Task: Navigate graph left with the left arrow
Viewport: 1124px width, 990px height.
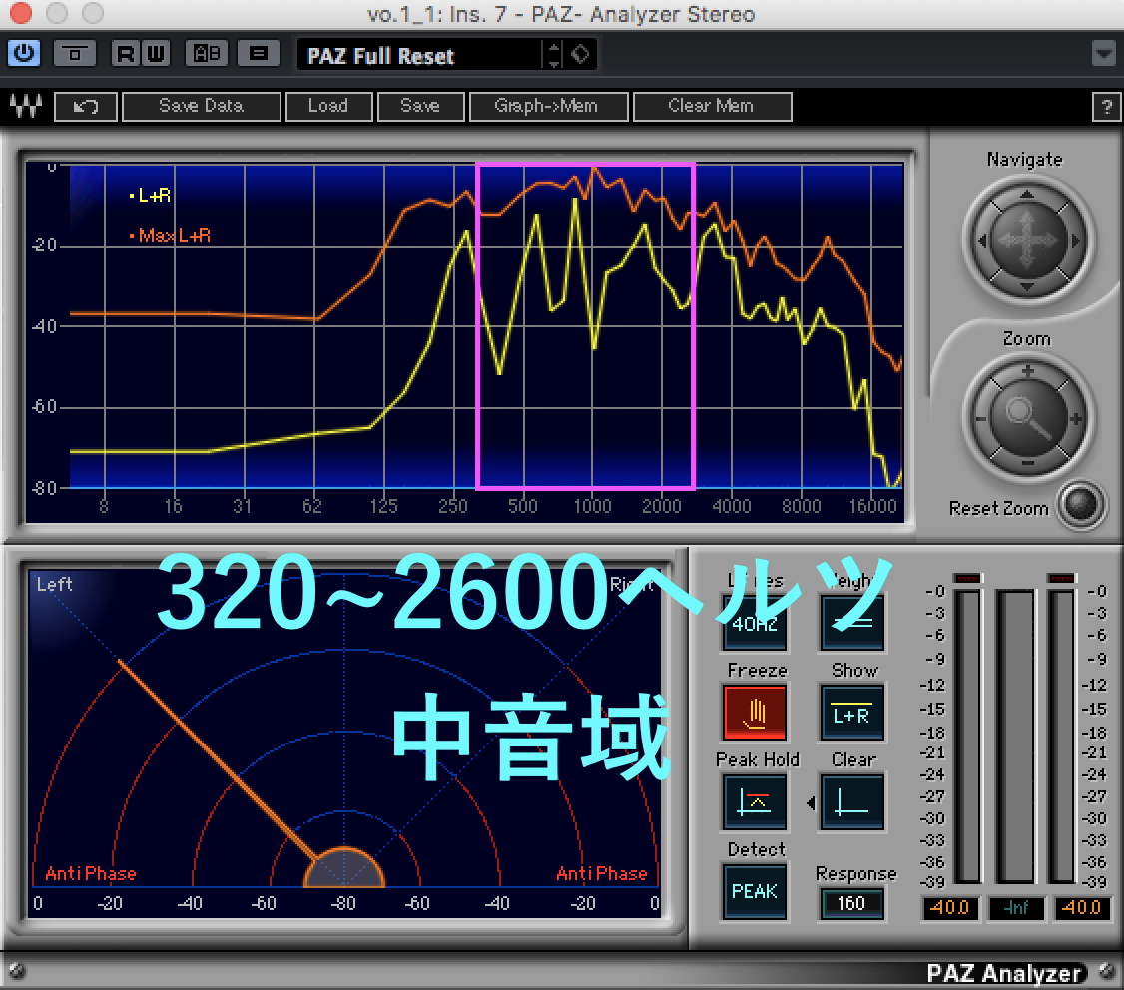Action: [983, 241]
